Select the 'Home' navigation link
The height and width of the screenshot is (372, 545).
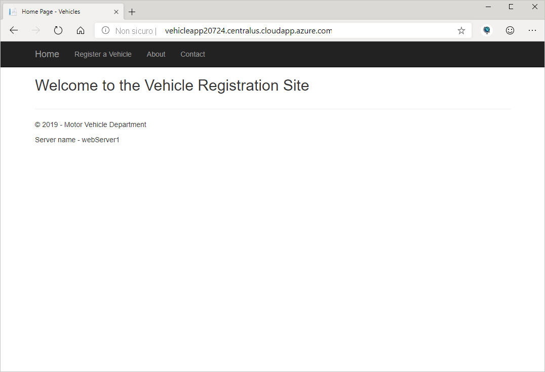point(47,54)
